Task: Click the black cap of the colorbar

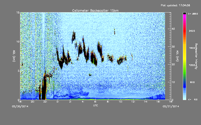Action: 184,13
